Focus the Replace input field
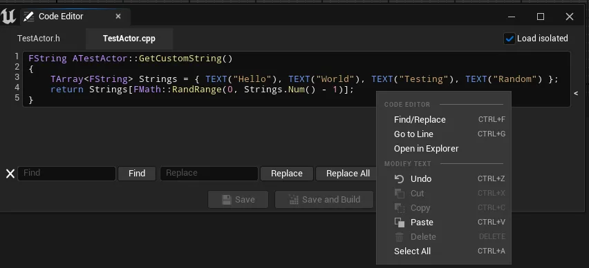This screenshot has width=589, height=268. [209, 174]
